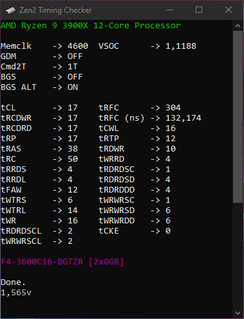This screenshot has height=319, width=244.
Task: Click the tRAS value 38
Action: pyautogui.click(x=73, y=149)
